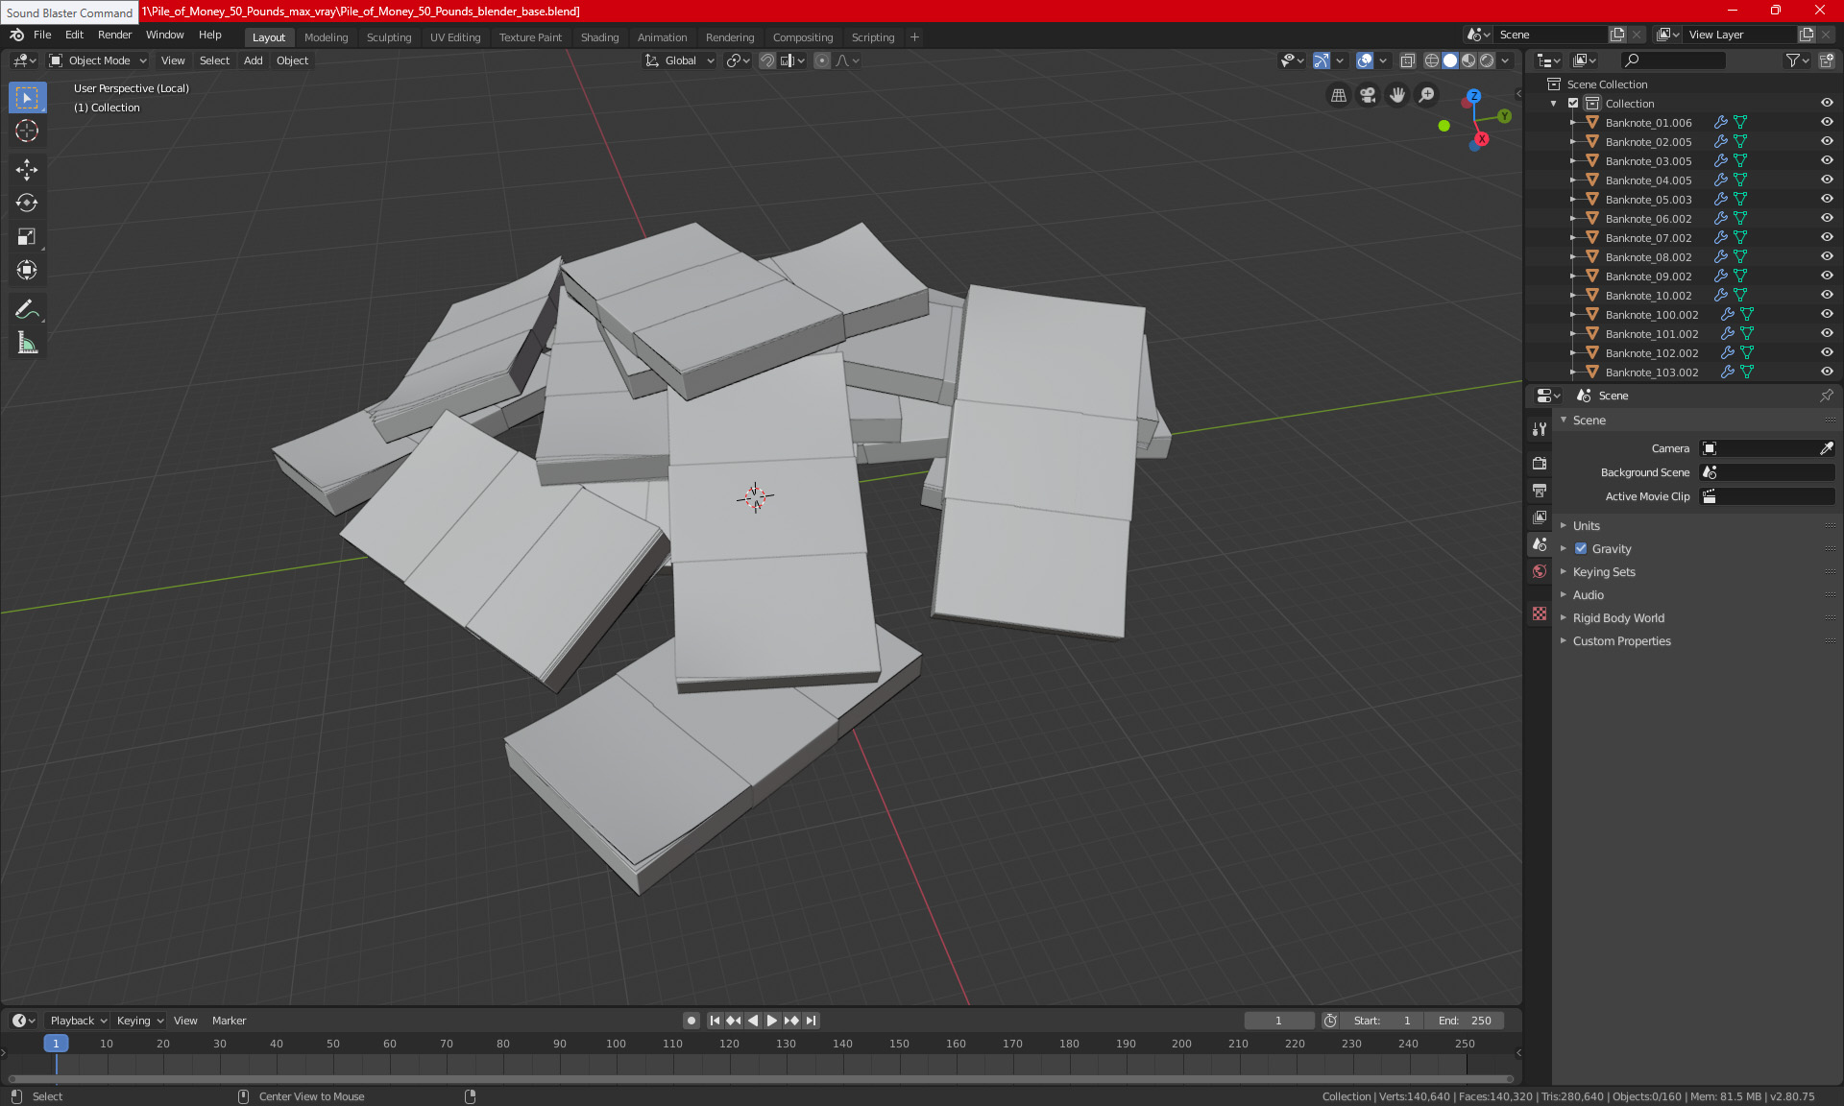
Task: Expand the Rigid Body World panel
Action: [1618, 617]
